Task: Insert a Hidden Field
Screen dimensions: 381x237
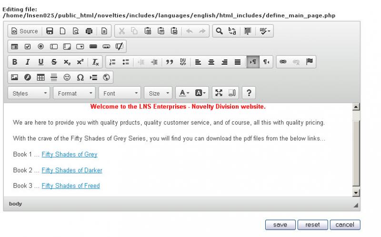Action: [x=120, y=46]
